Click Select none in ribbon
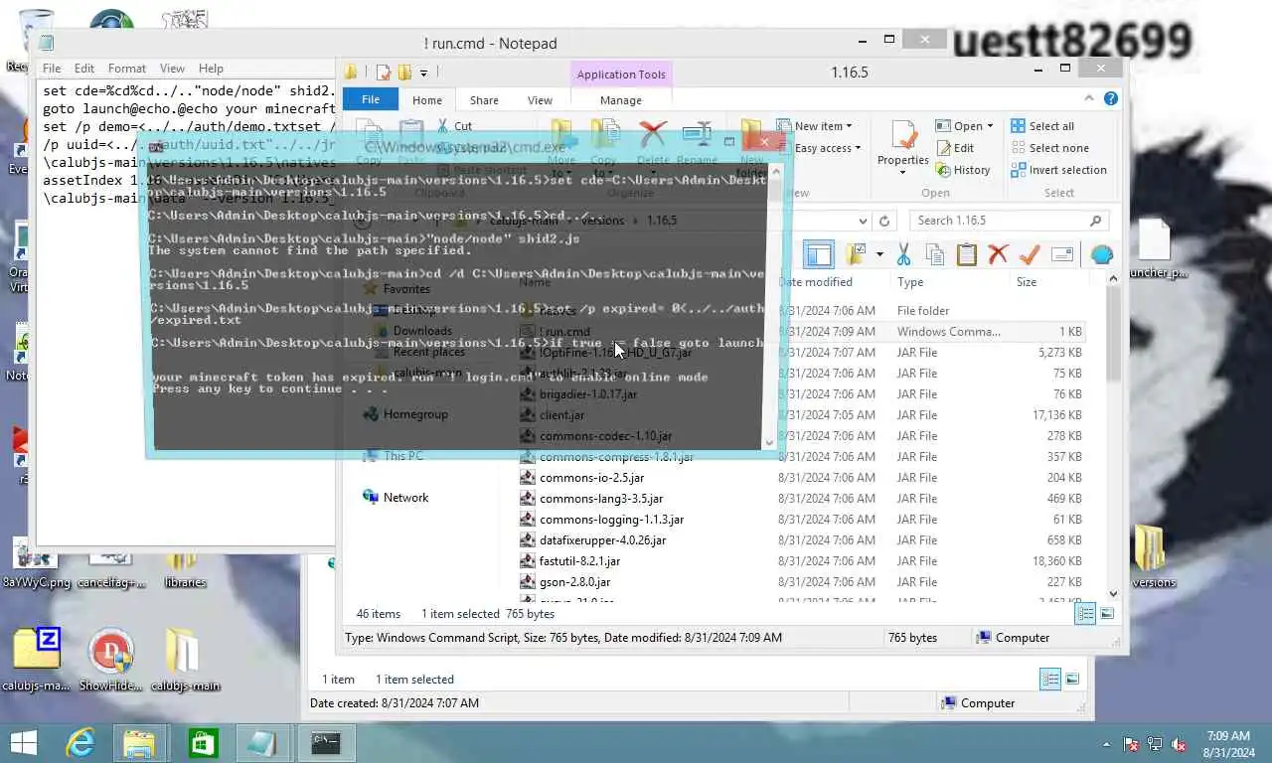Image resolution: width=1272 pixels, height=763 pixels. [x=1049, y=148]
